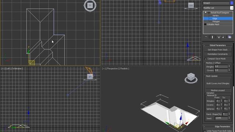This screenshot has width=235, height=132.
Task: Click the Seed spinner arrows
Action: coord(229,118)
